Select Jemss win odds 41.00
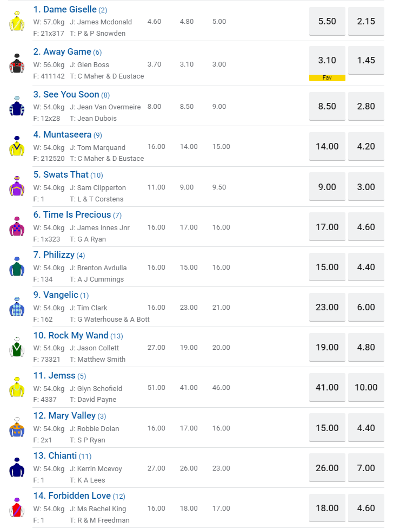393x528 pixels. pyautogui.click(x=327, y=387)
